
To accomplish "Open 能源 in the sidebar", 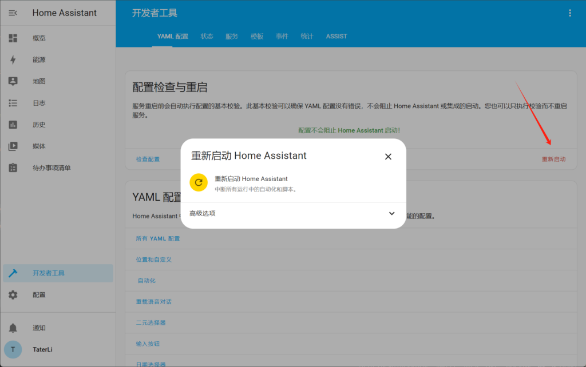I will point(39,59).
